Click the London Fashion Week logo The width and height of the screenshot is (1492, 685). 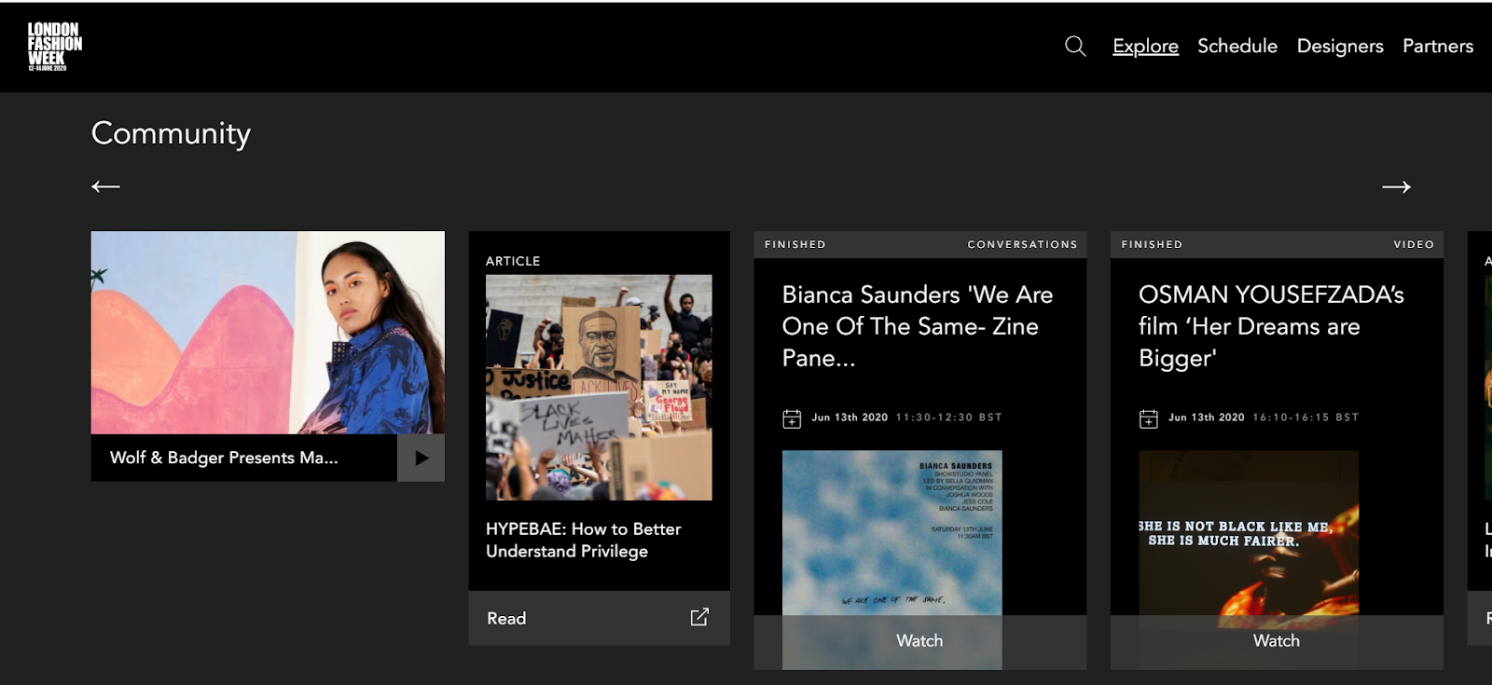[x=55, y=47]
